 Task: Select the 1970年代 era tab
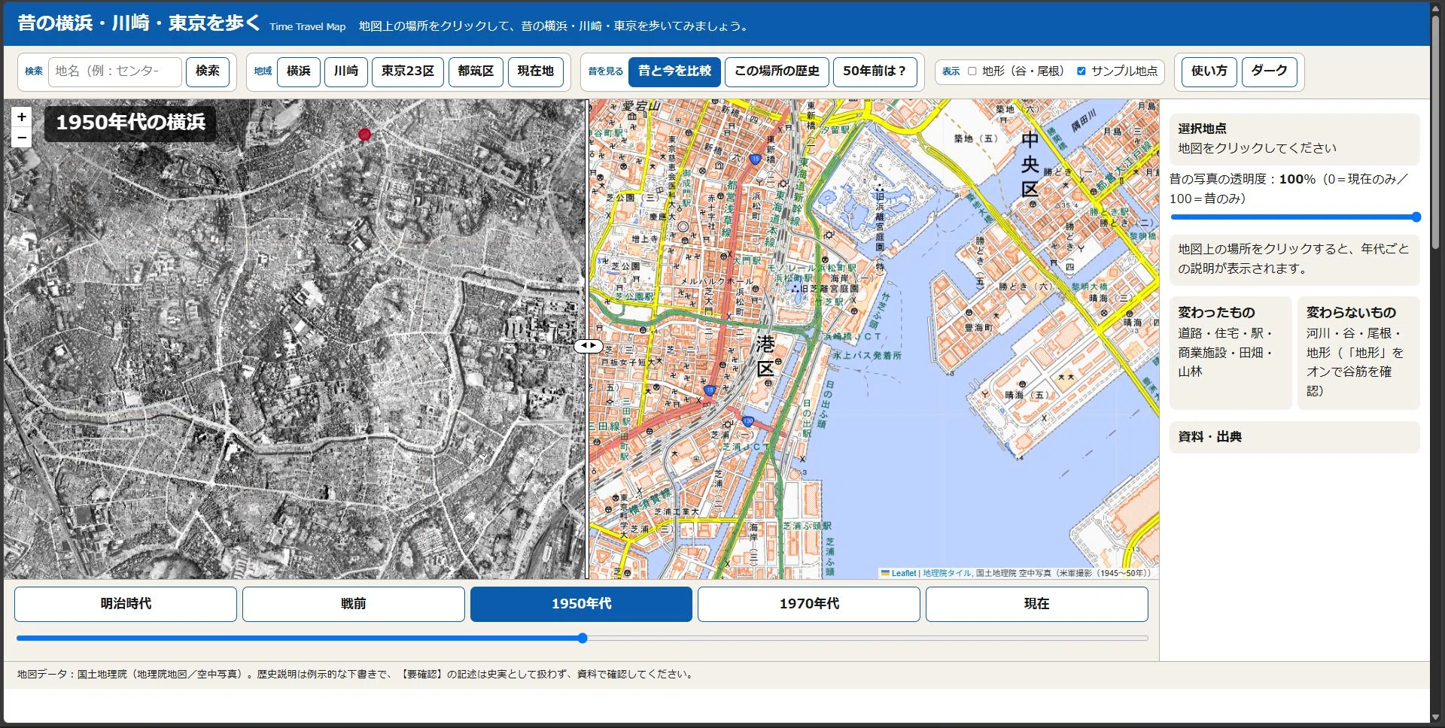pos(809,604)
